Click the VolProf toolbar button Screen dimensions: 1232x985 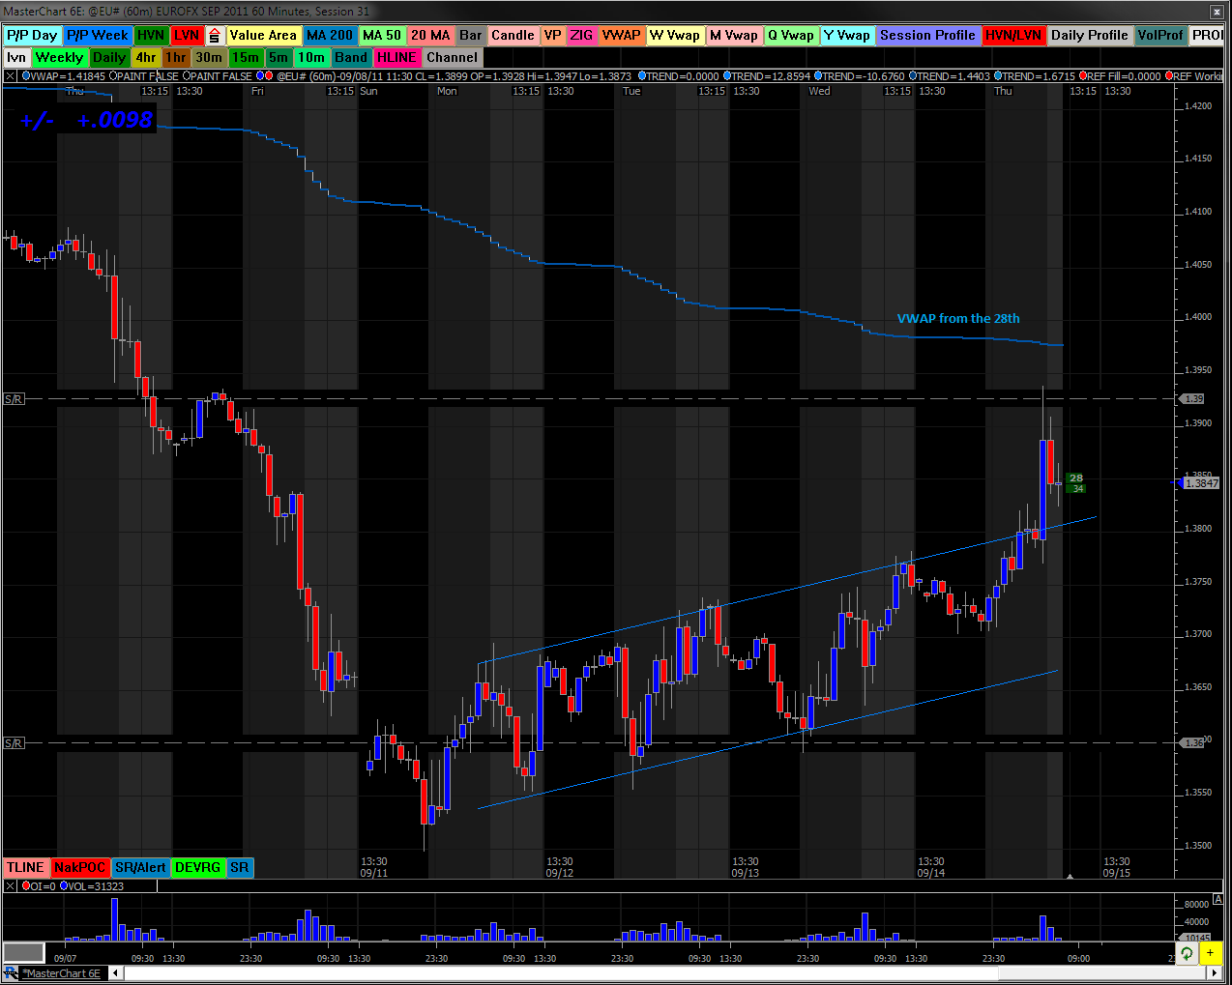tap(1160, 35)
